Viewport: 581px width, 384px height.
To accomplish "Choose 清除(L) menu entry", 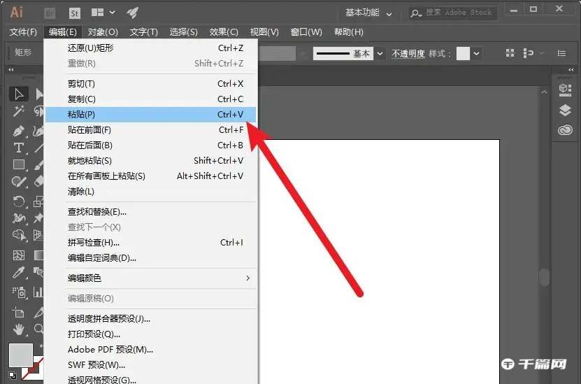I will tap(151, 192).
